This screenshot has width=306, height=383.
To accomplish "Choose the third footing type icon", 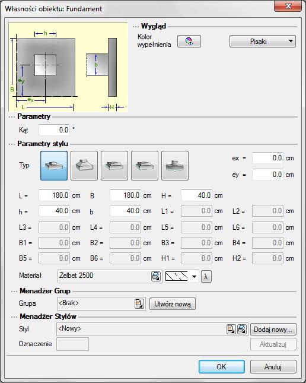I will [114, 166].
